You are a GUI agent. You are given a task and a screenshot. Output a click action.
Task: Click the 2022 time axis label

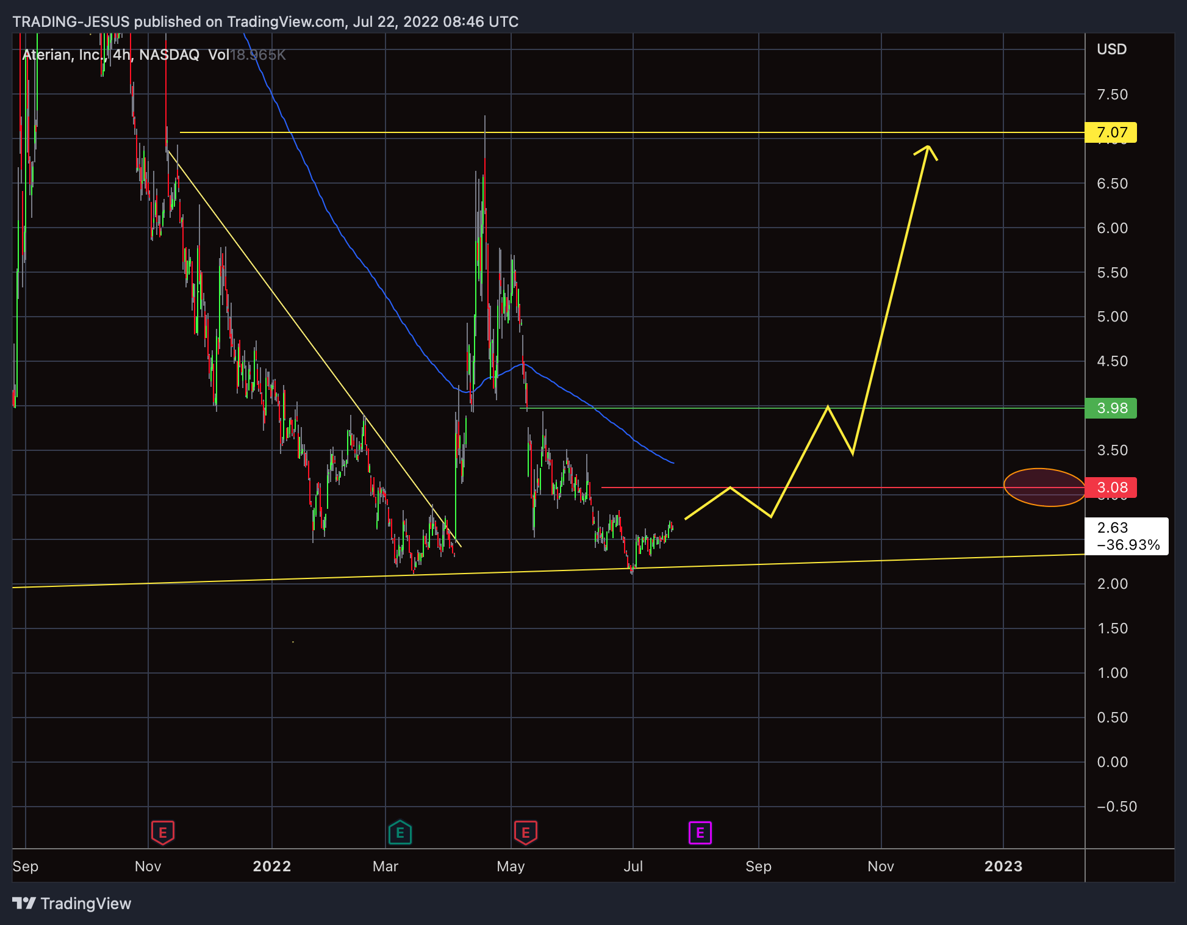[272, 866]
